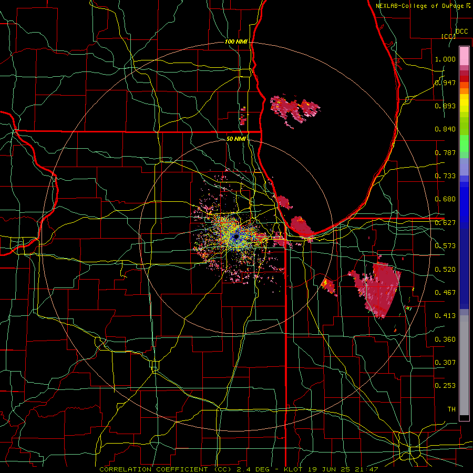The width and height of the screenshot is (473, 473).
Task: Select the 0.520 legend value
Action: point(445,270)
